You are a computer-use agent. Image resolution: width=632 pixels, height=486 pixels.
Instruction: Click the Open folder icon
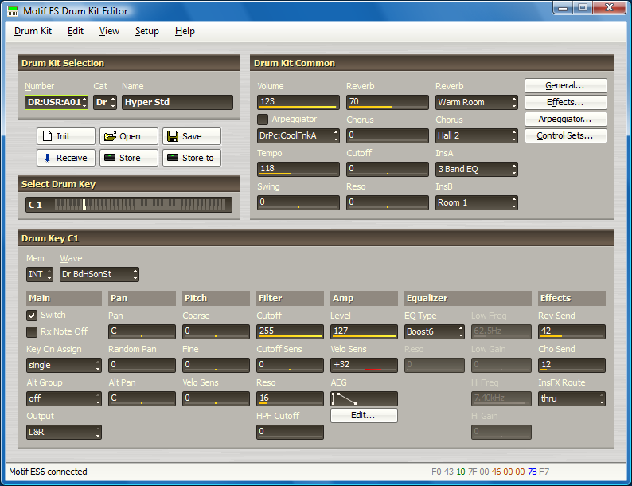(x=110, y=136)
